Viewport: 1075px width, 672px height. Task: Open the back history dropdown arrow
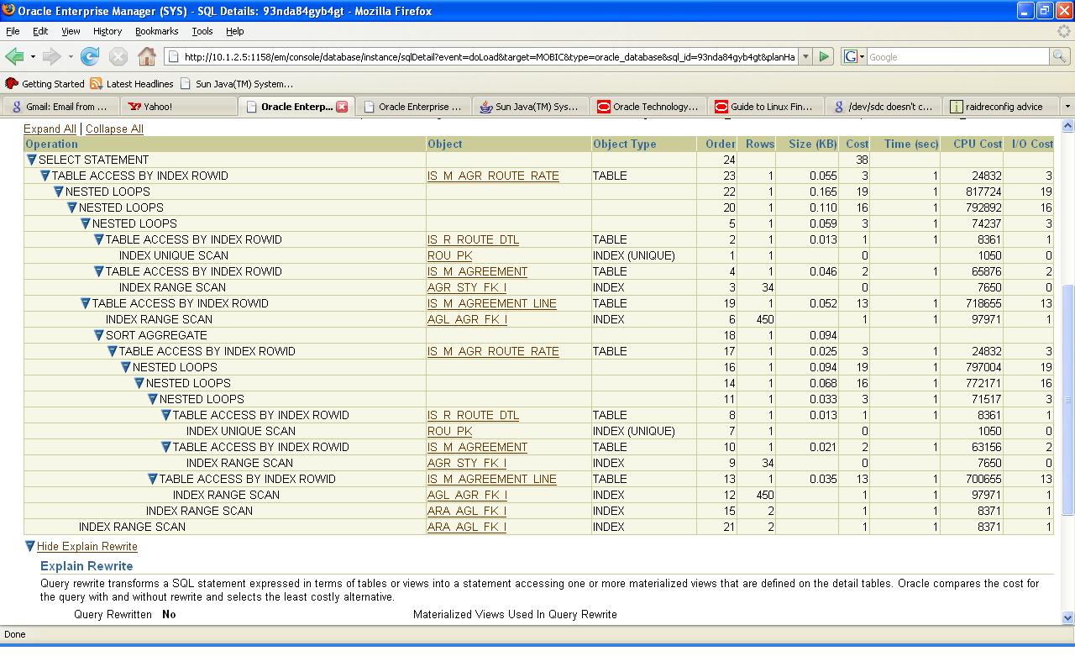33,57
